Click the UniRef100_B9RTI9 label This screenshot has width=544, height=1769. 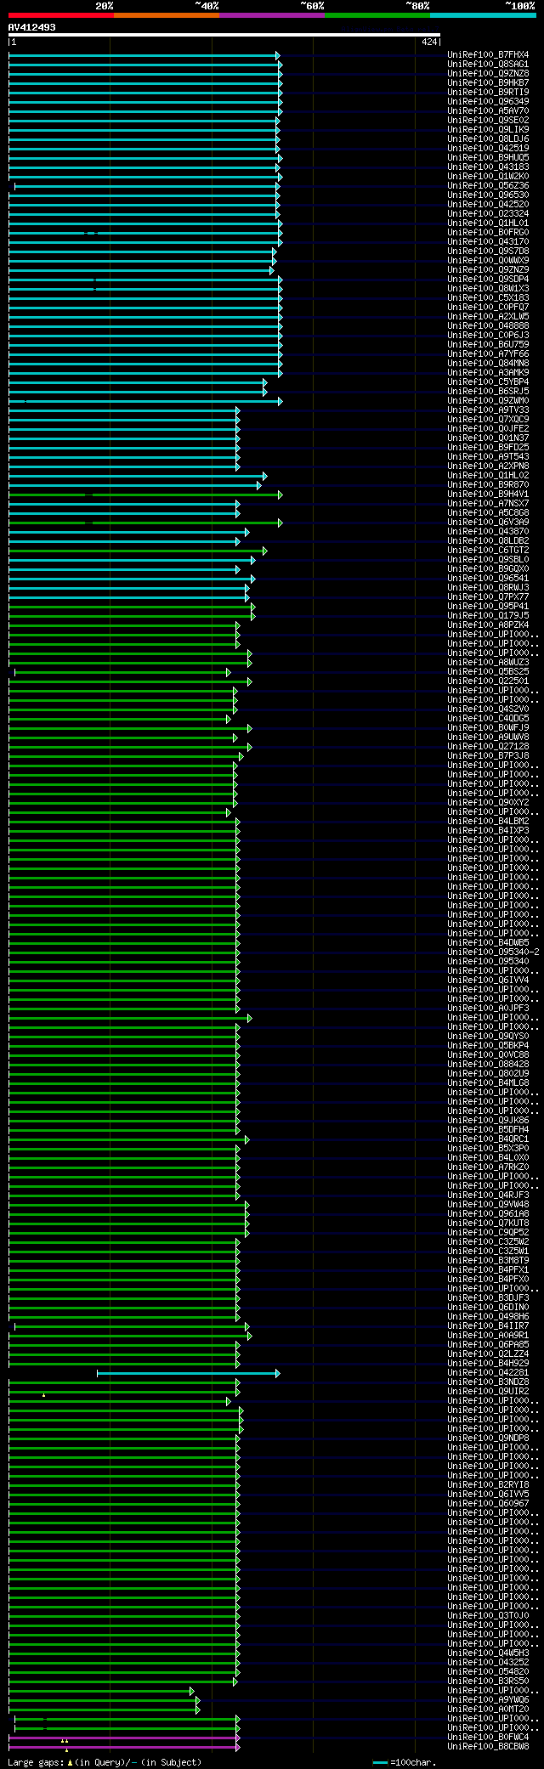[x=488, y=92]
